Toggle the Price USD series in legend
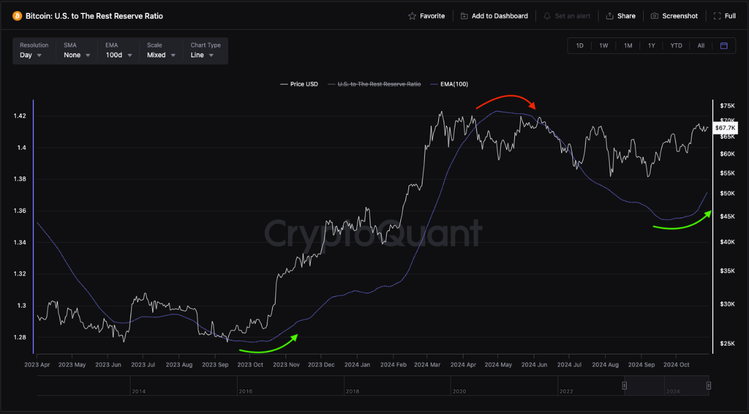Viewport: 749px width, 414px height. click(299, 84)
